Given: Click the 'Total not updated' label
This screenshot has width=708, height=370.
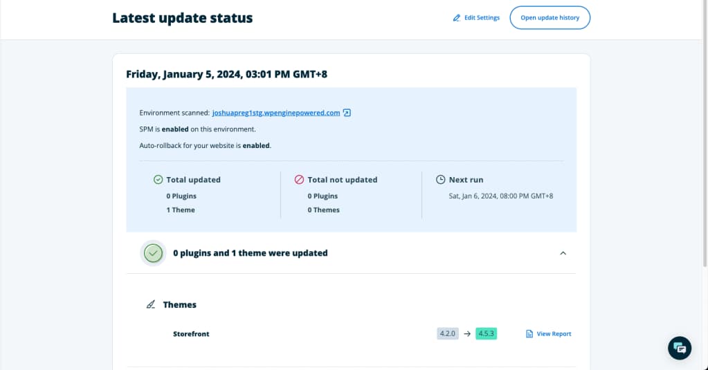Looking at the screenshot, I should coord(343,180).
